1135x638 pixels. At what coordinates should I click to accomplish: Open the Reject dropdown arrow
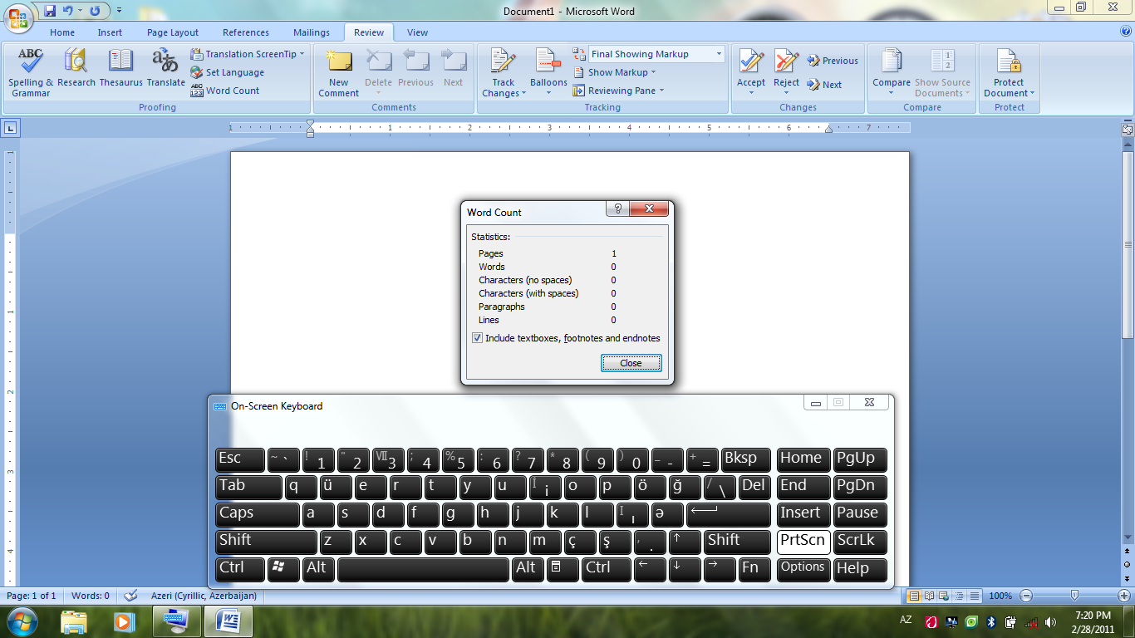786,92
